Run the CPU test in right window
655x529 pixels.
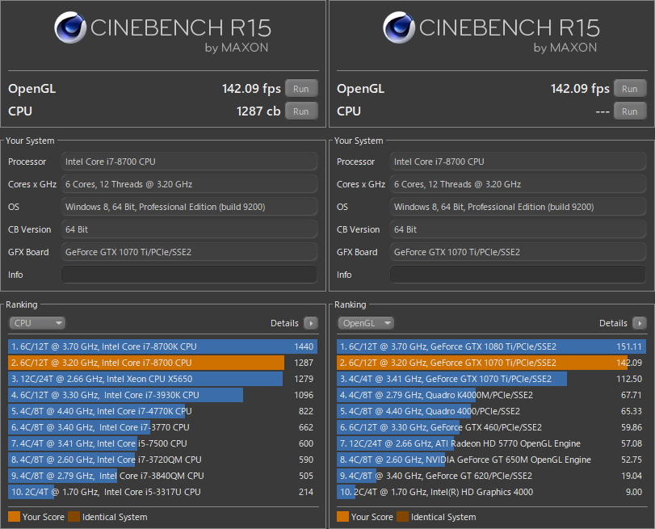pos(630,111)
